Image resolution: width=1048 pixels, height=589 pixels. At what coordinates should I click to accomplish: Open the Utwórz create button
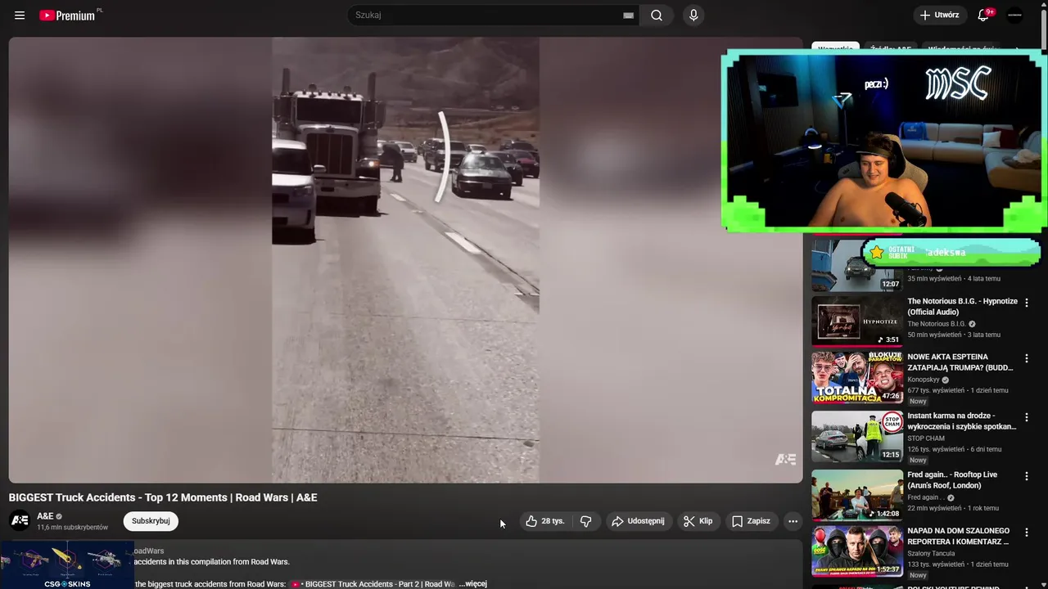[939, 15]
